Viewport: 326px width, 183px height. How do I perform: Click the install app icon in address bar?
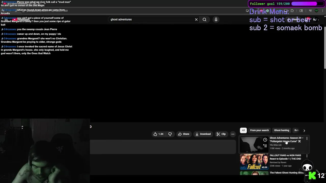pos(247,11)
